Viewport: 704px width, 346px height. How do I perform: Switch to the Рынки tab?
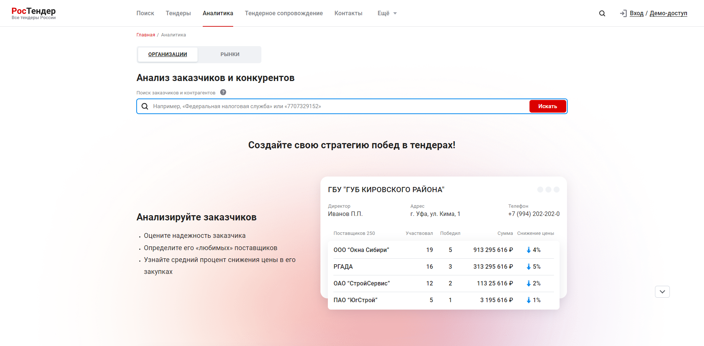pos(230,54)
